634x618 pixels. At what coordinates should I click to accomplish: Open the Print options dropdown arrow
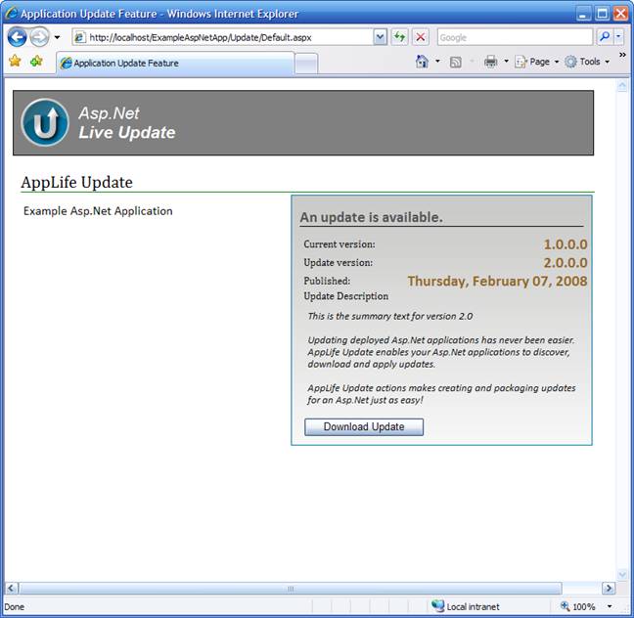point(506,62)
